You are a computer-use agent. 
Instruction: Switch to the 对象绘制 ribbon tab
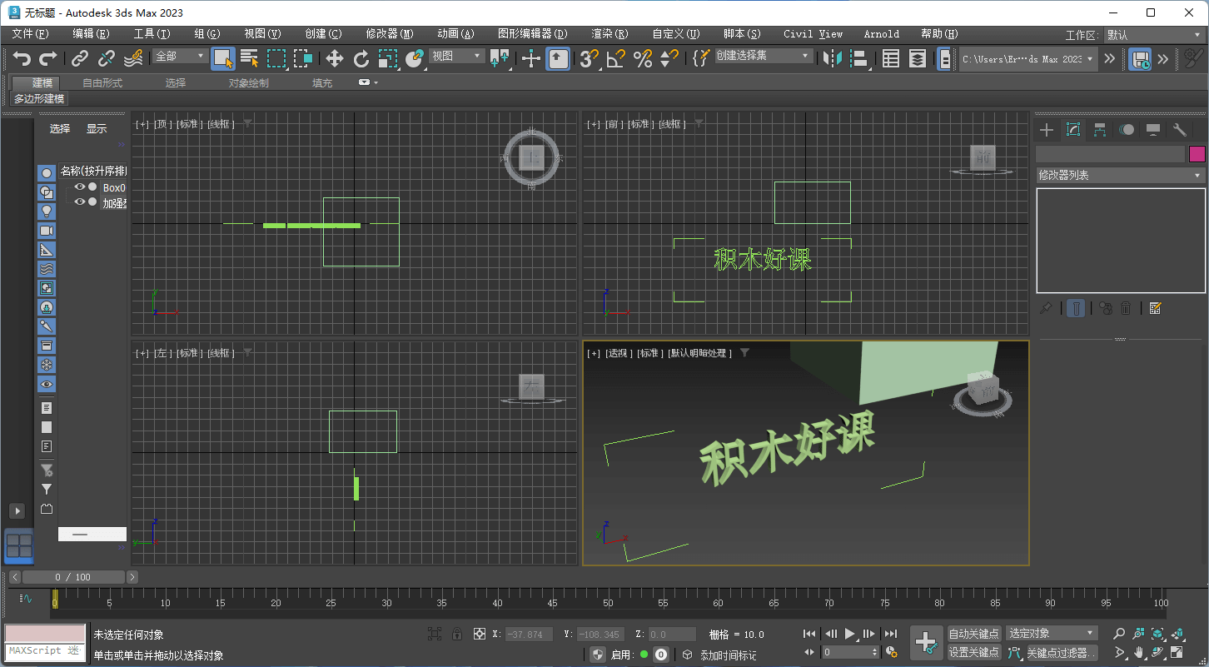pos(248,83)
